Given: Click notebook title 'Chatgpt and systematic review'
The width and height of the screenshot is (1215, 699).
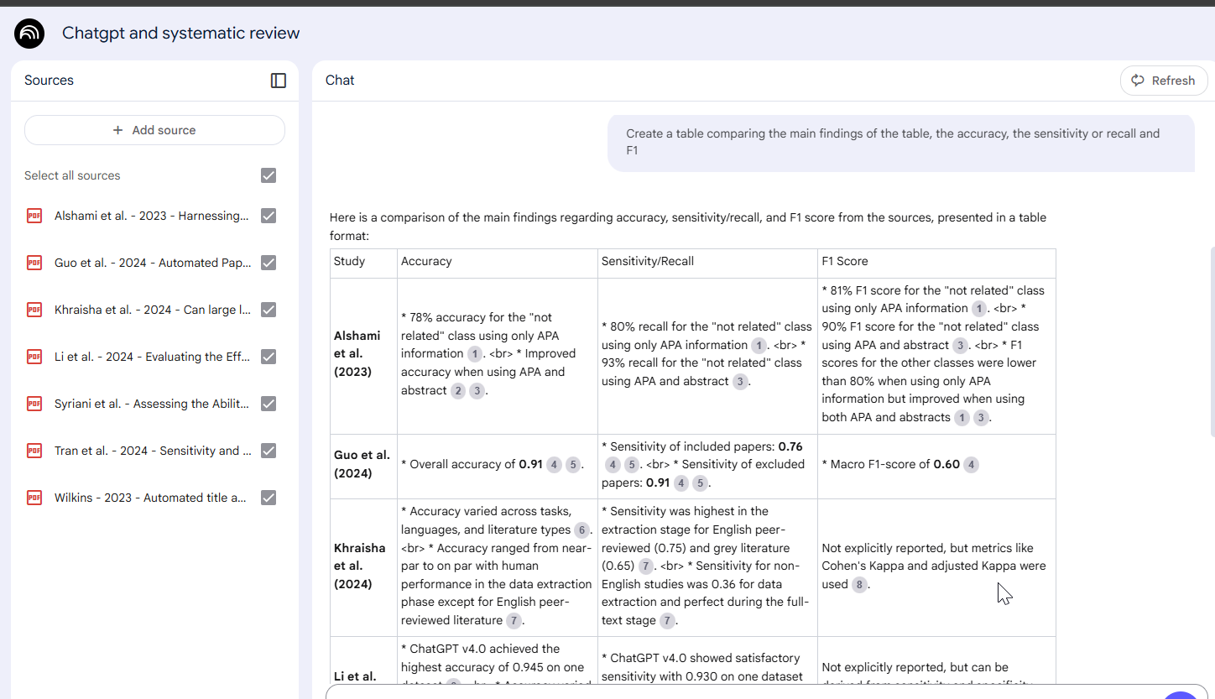Looking at the screenshot, I should coord(181,34).
